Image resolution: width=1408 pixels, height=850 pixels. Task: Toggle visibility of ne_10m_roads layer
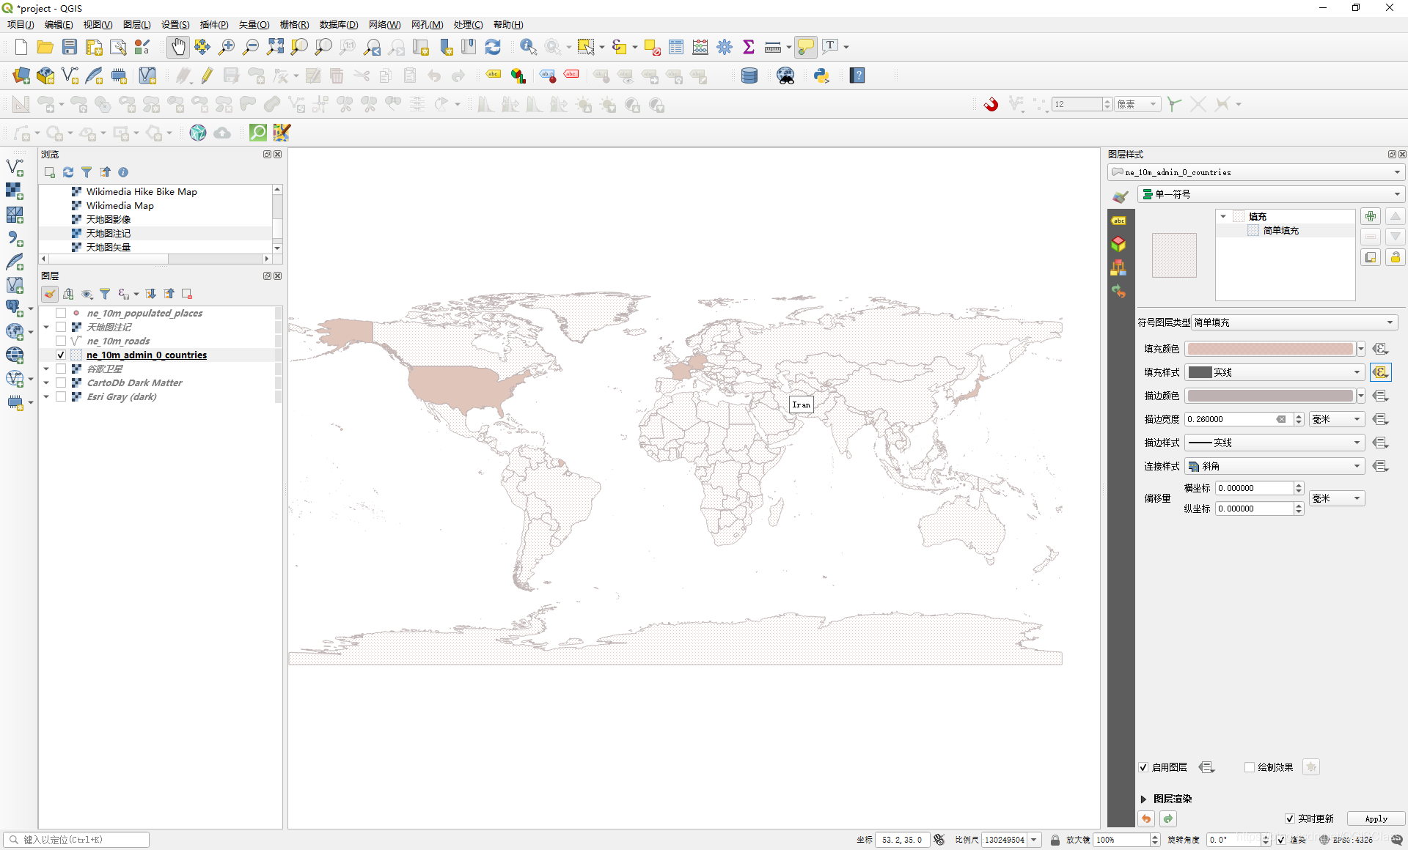point(61,341)
